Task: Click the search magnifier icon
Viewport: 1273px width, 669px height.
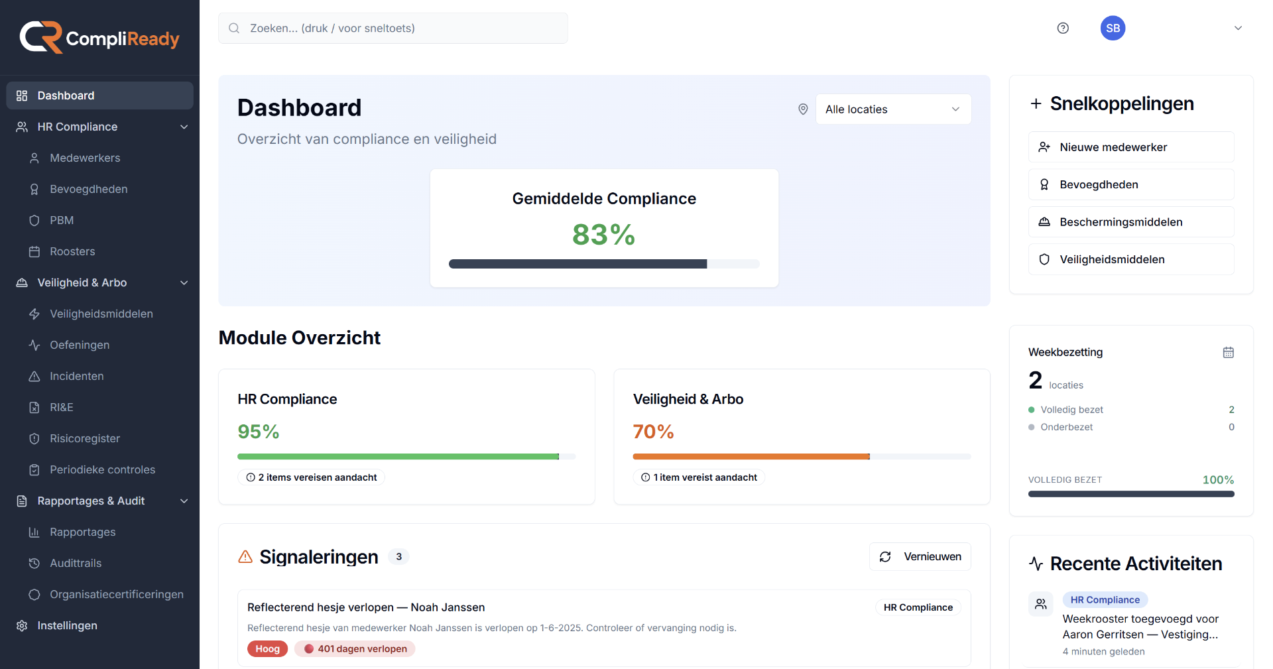Action: click(x=234, y=28)
